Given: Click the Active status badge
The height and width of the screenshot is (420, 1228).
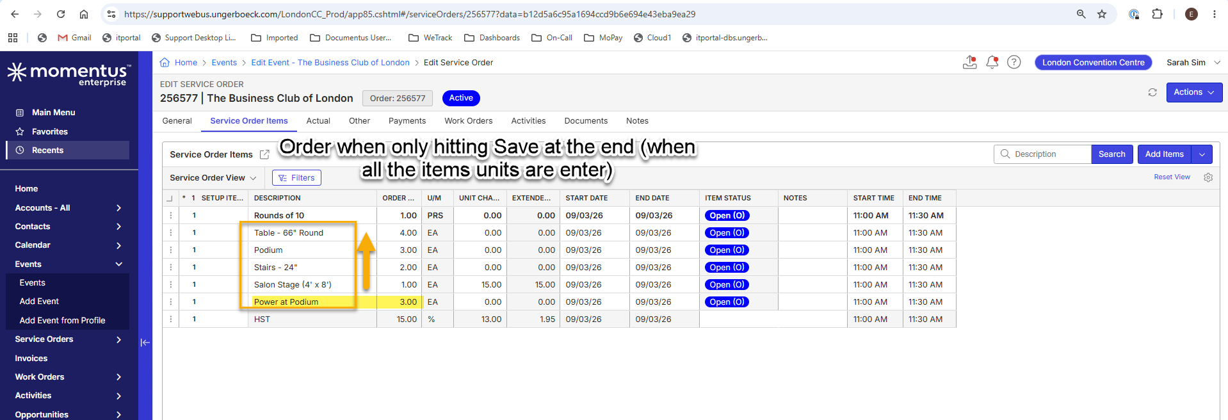Looking at the screenshot, I should coord(461,98).
